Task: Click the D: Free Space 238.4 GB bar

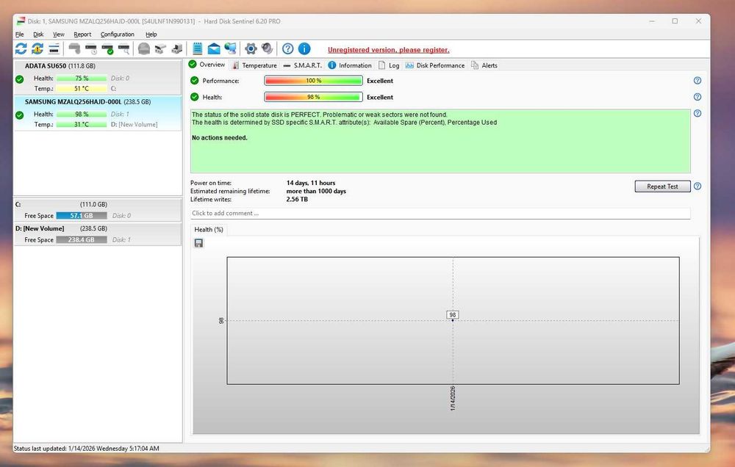Action: pos(82,239)
